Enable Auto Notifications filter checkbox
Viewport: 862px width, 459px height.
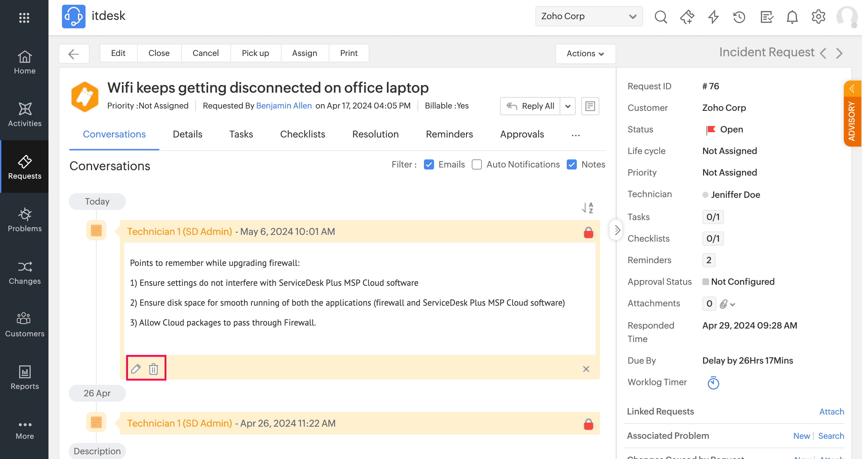[x=477, y=164]
